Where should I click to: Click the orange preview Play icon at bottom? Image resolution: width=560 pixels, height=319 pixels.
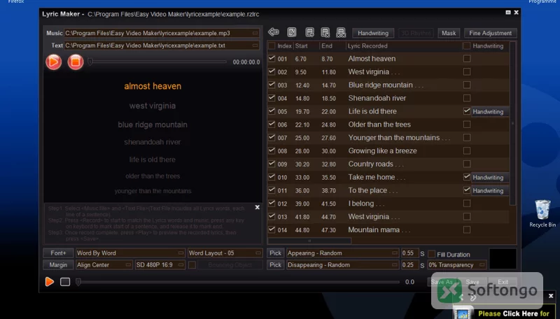pyautogui.click(x=50, y=281)
